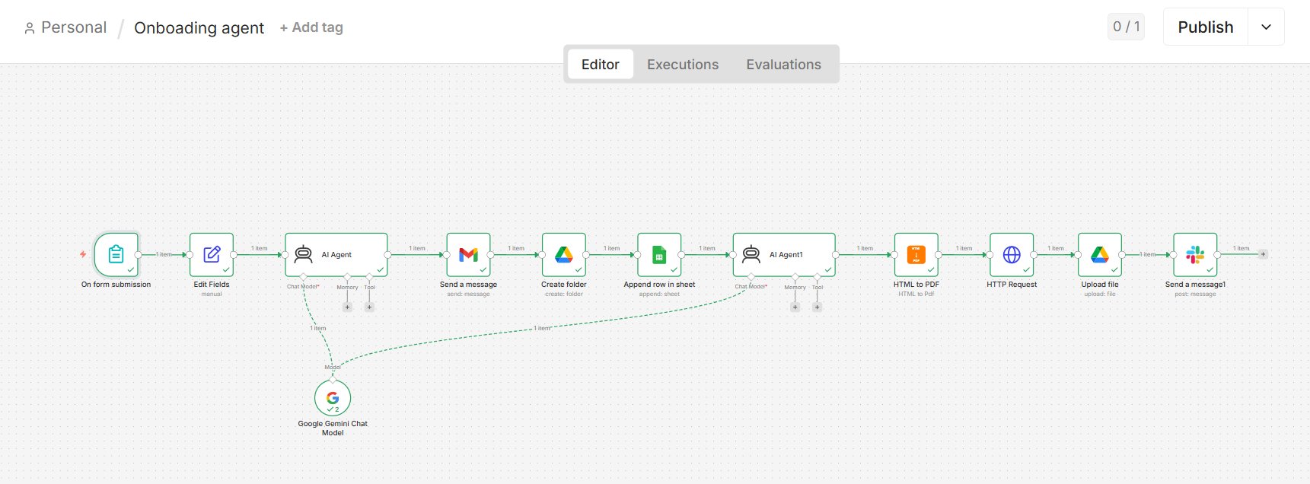Screen dimensions: 1310x484
Task: Open the Slack Send a message1 node
Action: tap(1195, 254)
